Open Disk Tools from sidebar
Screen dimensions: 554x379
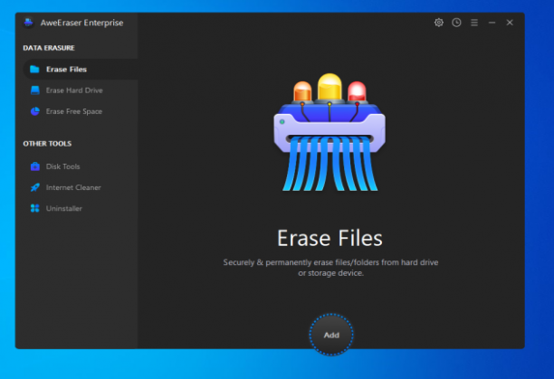coord(81,166)
